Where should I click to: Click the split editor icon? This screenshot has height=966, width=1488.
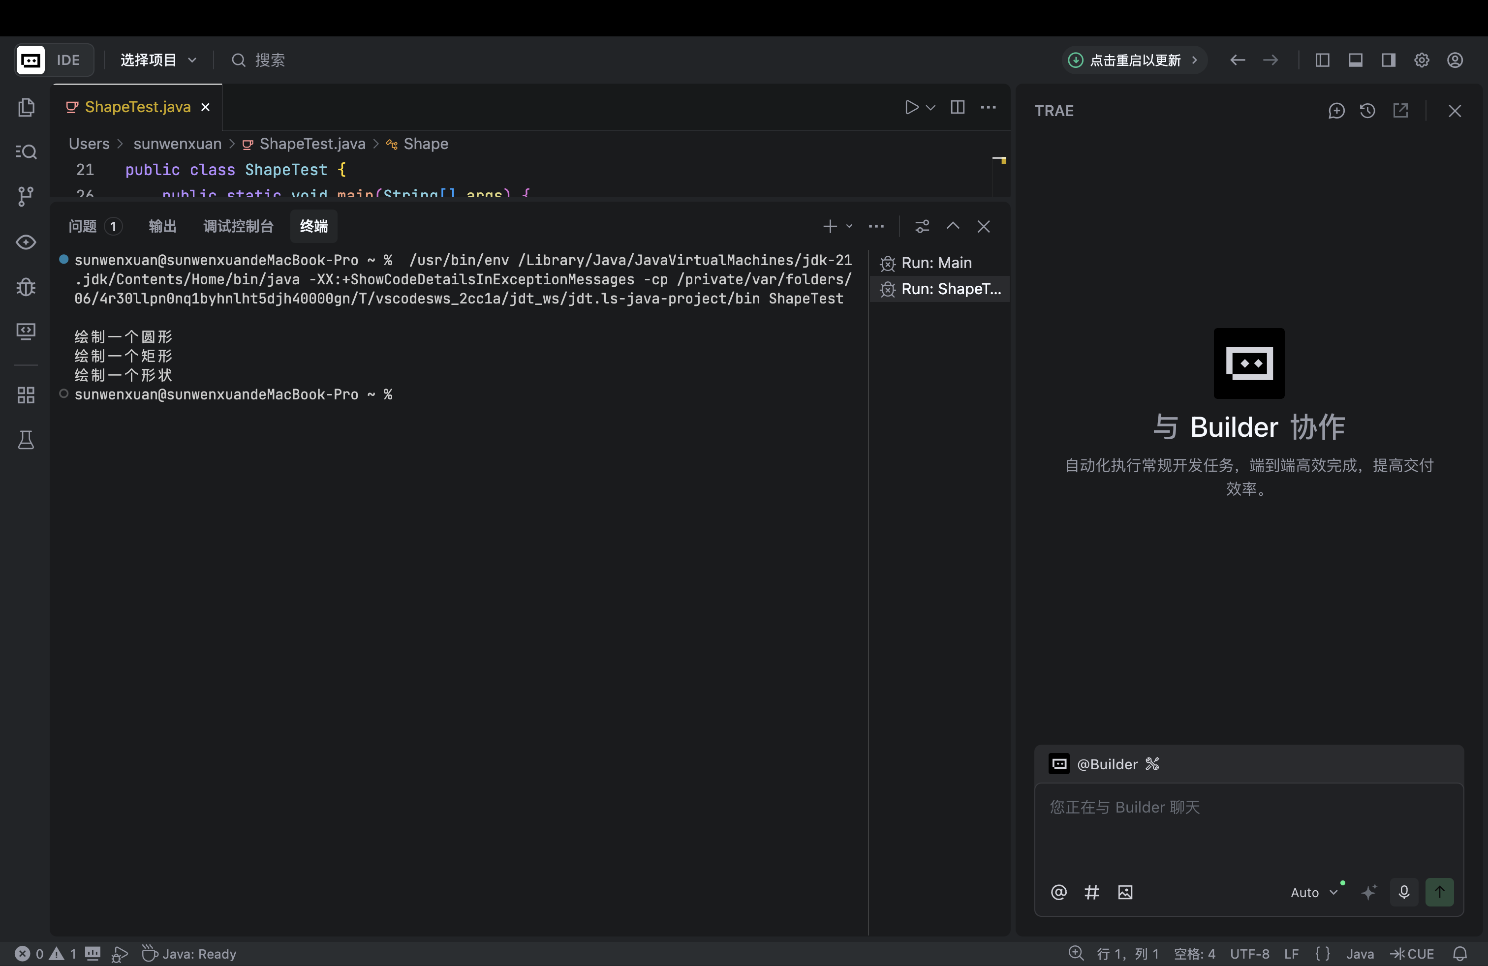click(957, 108)
